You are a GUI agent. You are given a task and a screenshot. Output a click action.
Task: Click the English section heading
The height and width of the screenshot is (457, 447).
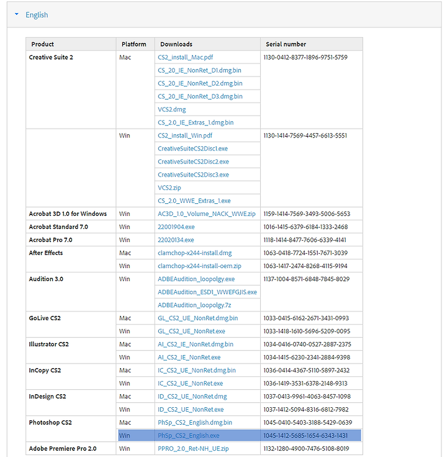point(37,15)
